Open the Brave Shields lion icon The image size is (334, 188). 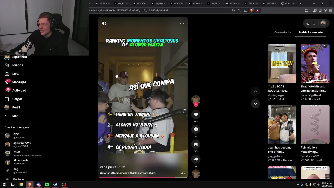click(252, 10)
